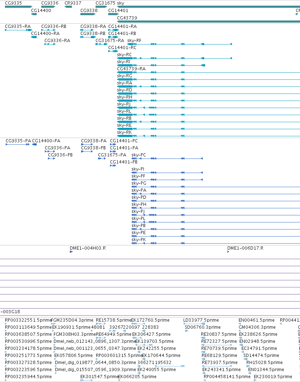
Task: Click the CG14401 gene label in the gene track
Action: 118,11
